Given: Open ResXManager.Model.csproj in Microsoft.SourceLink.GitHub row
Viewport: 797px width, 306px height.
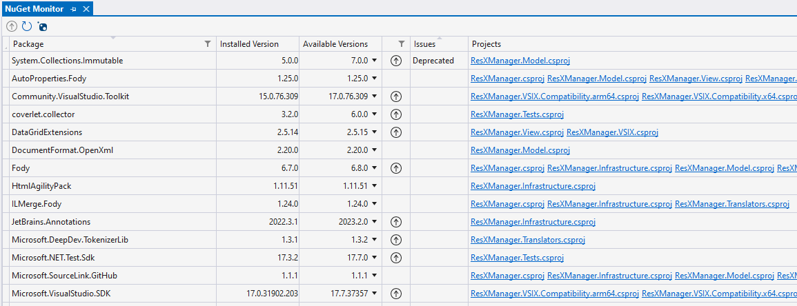Looking at the screenshot, I should [x=725, y=276].
